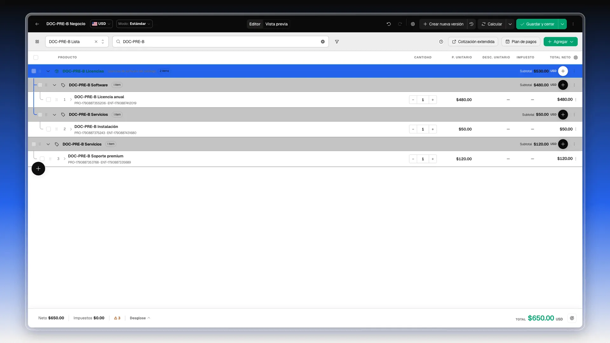The image size is (610, 343).
Task: Go back using the left arrow icon
Action: [37, 24]
